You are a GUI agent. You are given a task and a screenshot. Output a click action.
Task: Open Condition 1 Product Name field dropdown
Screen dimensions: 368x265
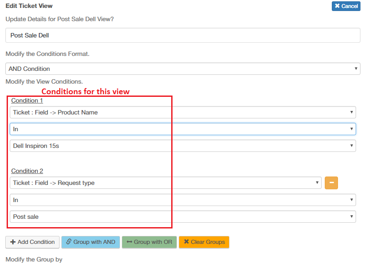[x=183, y=112]
